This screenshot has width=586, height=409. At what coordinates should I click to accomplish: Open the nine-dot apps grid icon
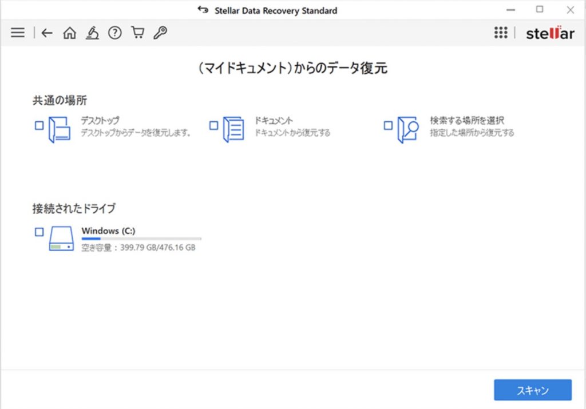coord(501,33)
